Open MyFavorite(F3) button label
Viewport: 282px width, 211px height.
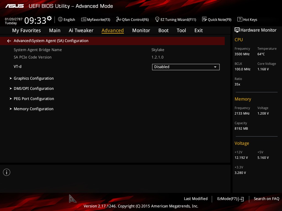(99, 20)
